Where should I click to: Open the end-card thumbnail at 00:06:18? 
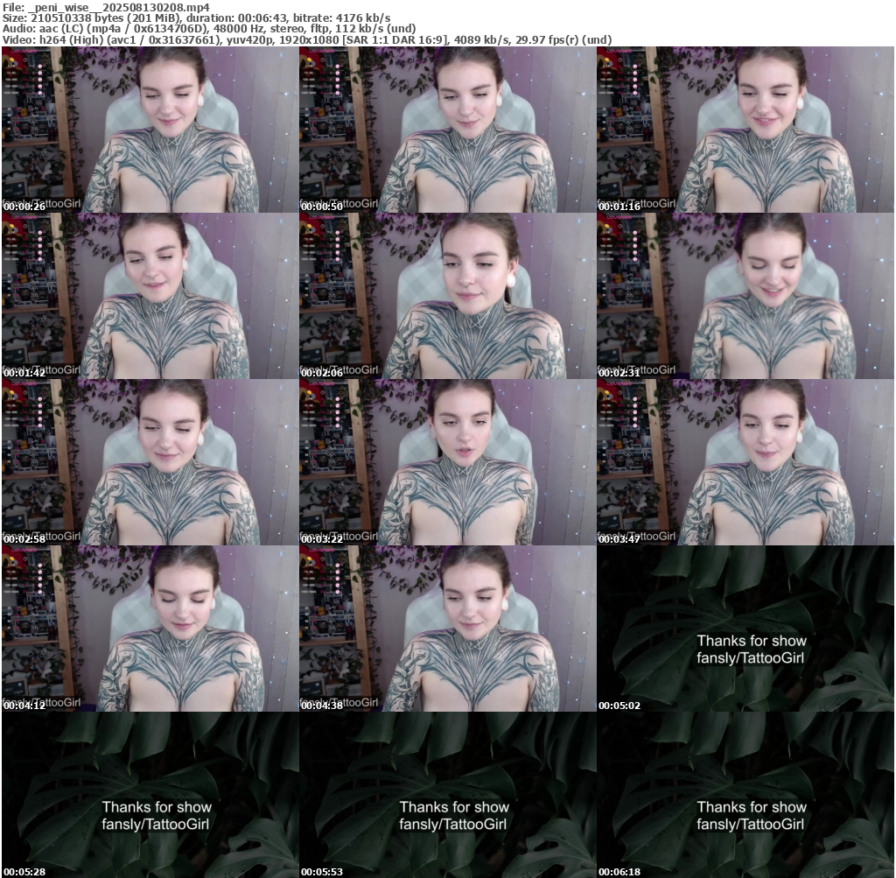745,795
